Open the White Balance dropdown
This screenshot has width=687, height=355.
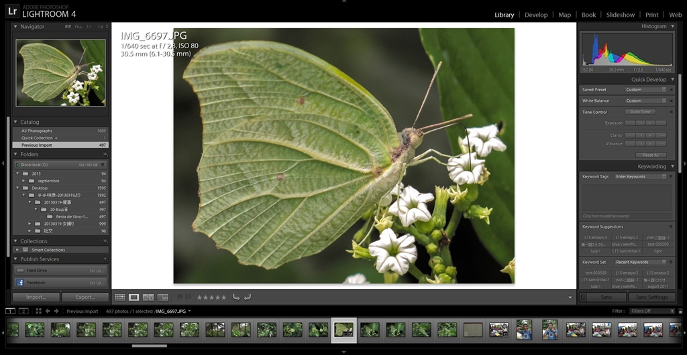(x=646, y=100)
